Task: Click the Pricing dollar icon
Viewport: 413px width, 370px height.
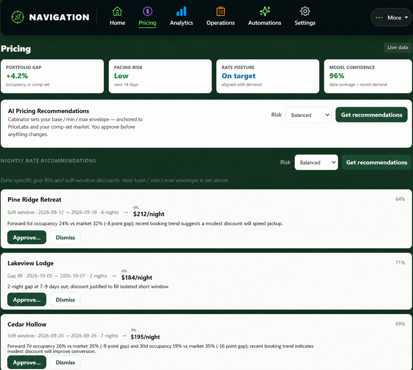Action: (147, 11)
